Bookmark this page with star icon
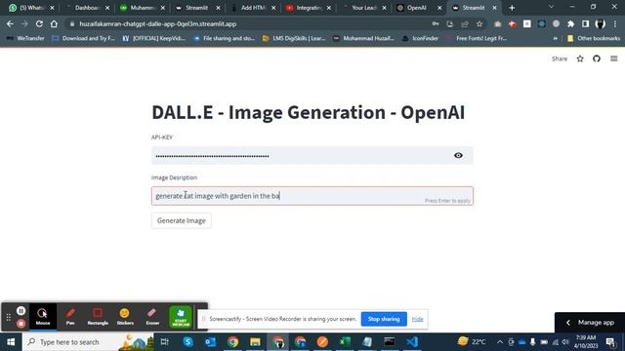The width and height of the screenshot is (625, 351). [479, 23]
